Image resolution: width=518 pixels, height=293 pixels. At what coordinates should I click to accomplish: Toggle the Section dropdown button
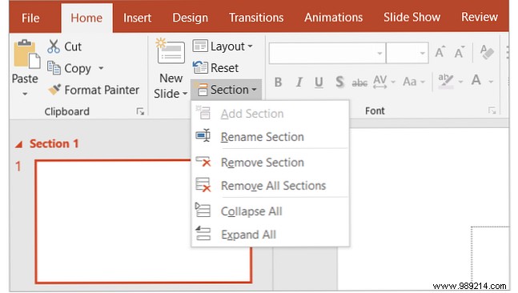point(226,90)
